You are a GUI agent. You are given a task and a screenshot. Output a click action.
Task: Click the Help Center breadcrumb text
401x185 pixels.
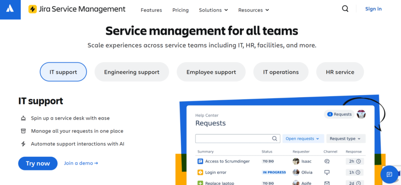pos(207,115)
